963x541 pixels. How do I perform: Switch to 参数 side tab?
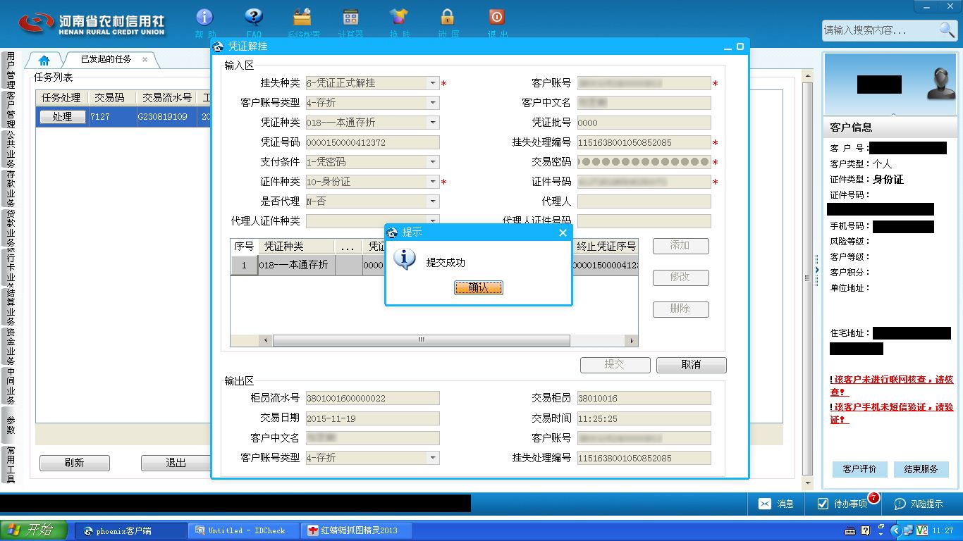coord(11,425)
